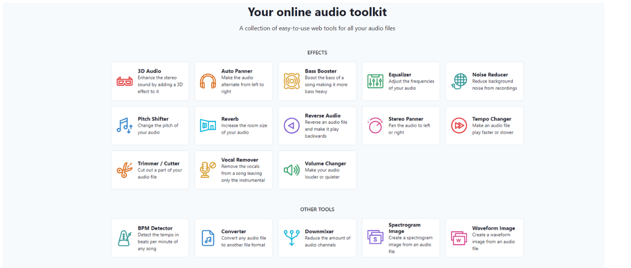Screen dimensions: 631x268
Task: Click the purple S icon for Spectrogram Image
Action: (x=375, y=238)
